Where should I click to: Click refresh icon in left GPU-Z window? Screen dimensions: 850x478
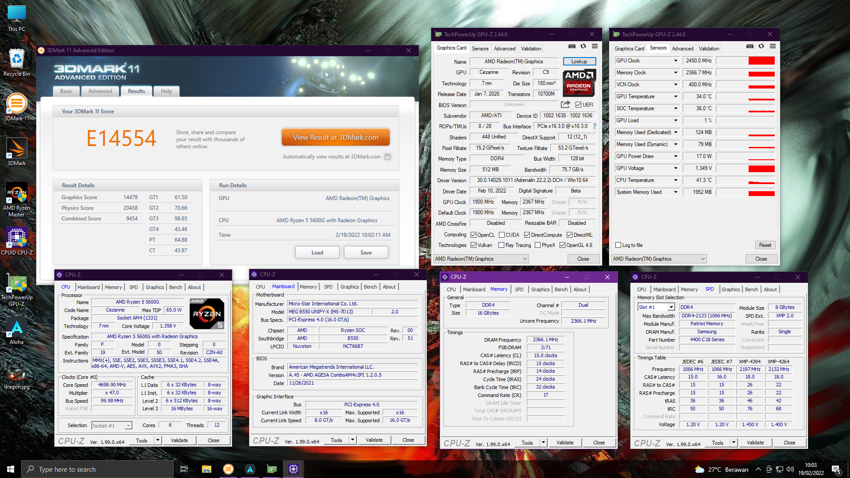pyautogui.click(x=583, y=46)
